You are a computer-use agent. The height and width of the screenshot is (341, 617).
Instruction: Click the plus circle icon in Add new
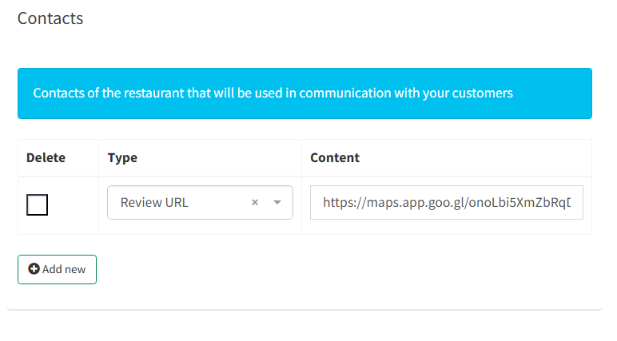click(34, 269)
